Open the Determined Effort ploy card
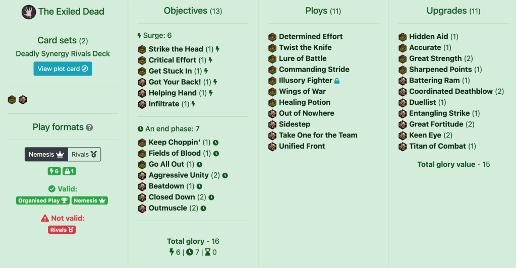The width and height of the screenshot is (516, 268). click(x=311, y=37)
